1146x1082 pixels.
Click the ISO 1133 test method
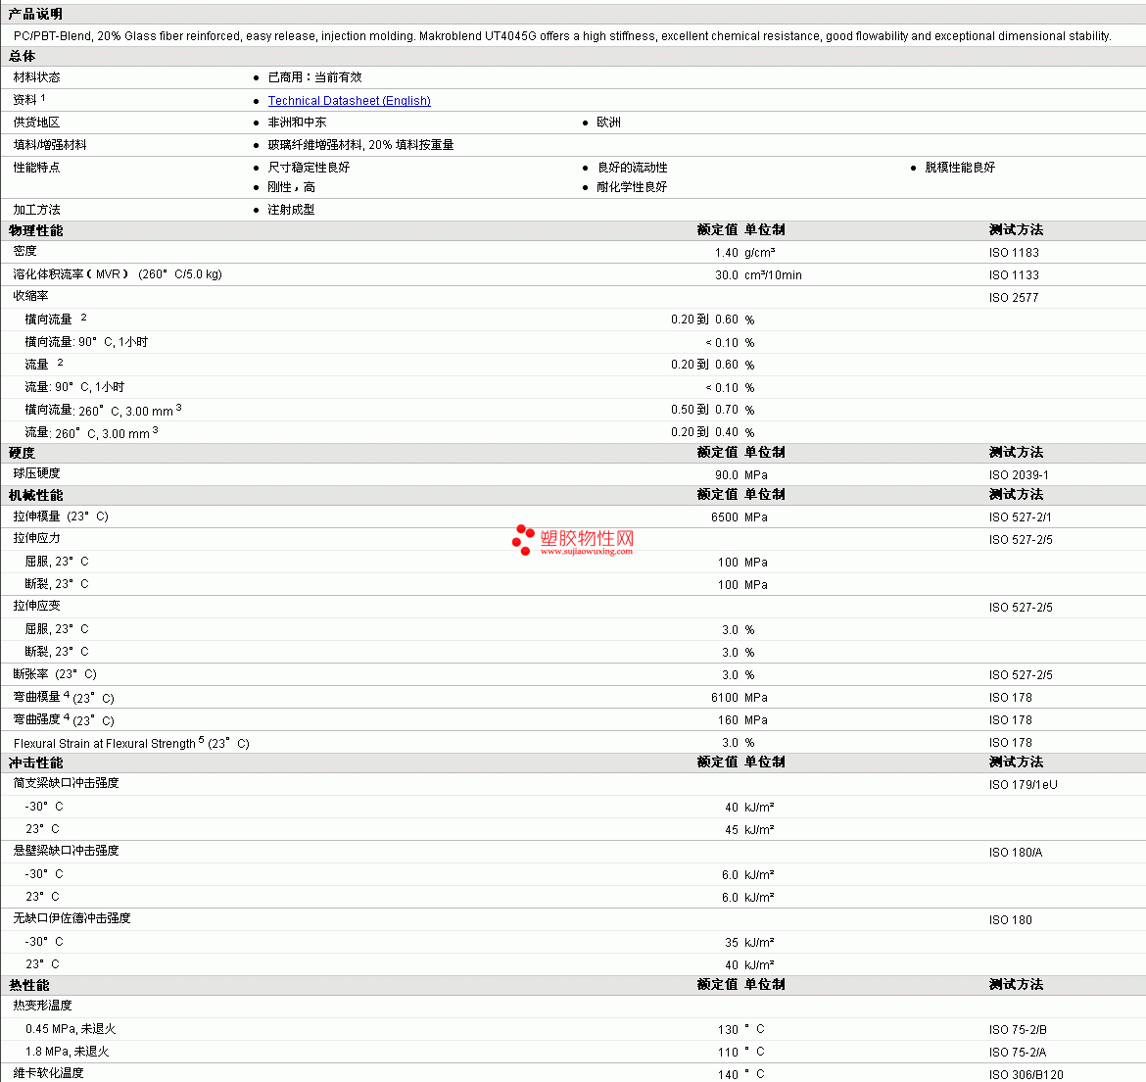[x=1014, y=275]
